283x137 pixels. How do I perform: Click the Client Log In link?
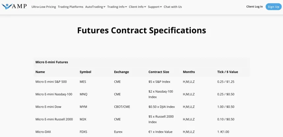[x=254, y=7]
